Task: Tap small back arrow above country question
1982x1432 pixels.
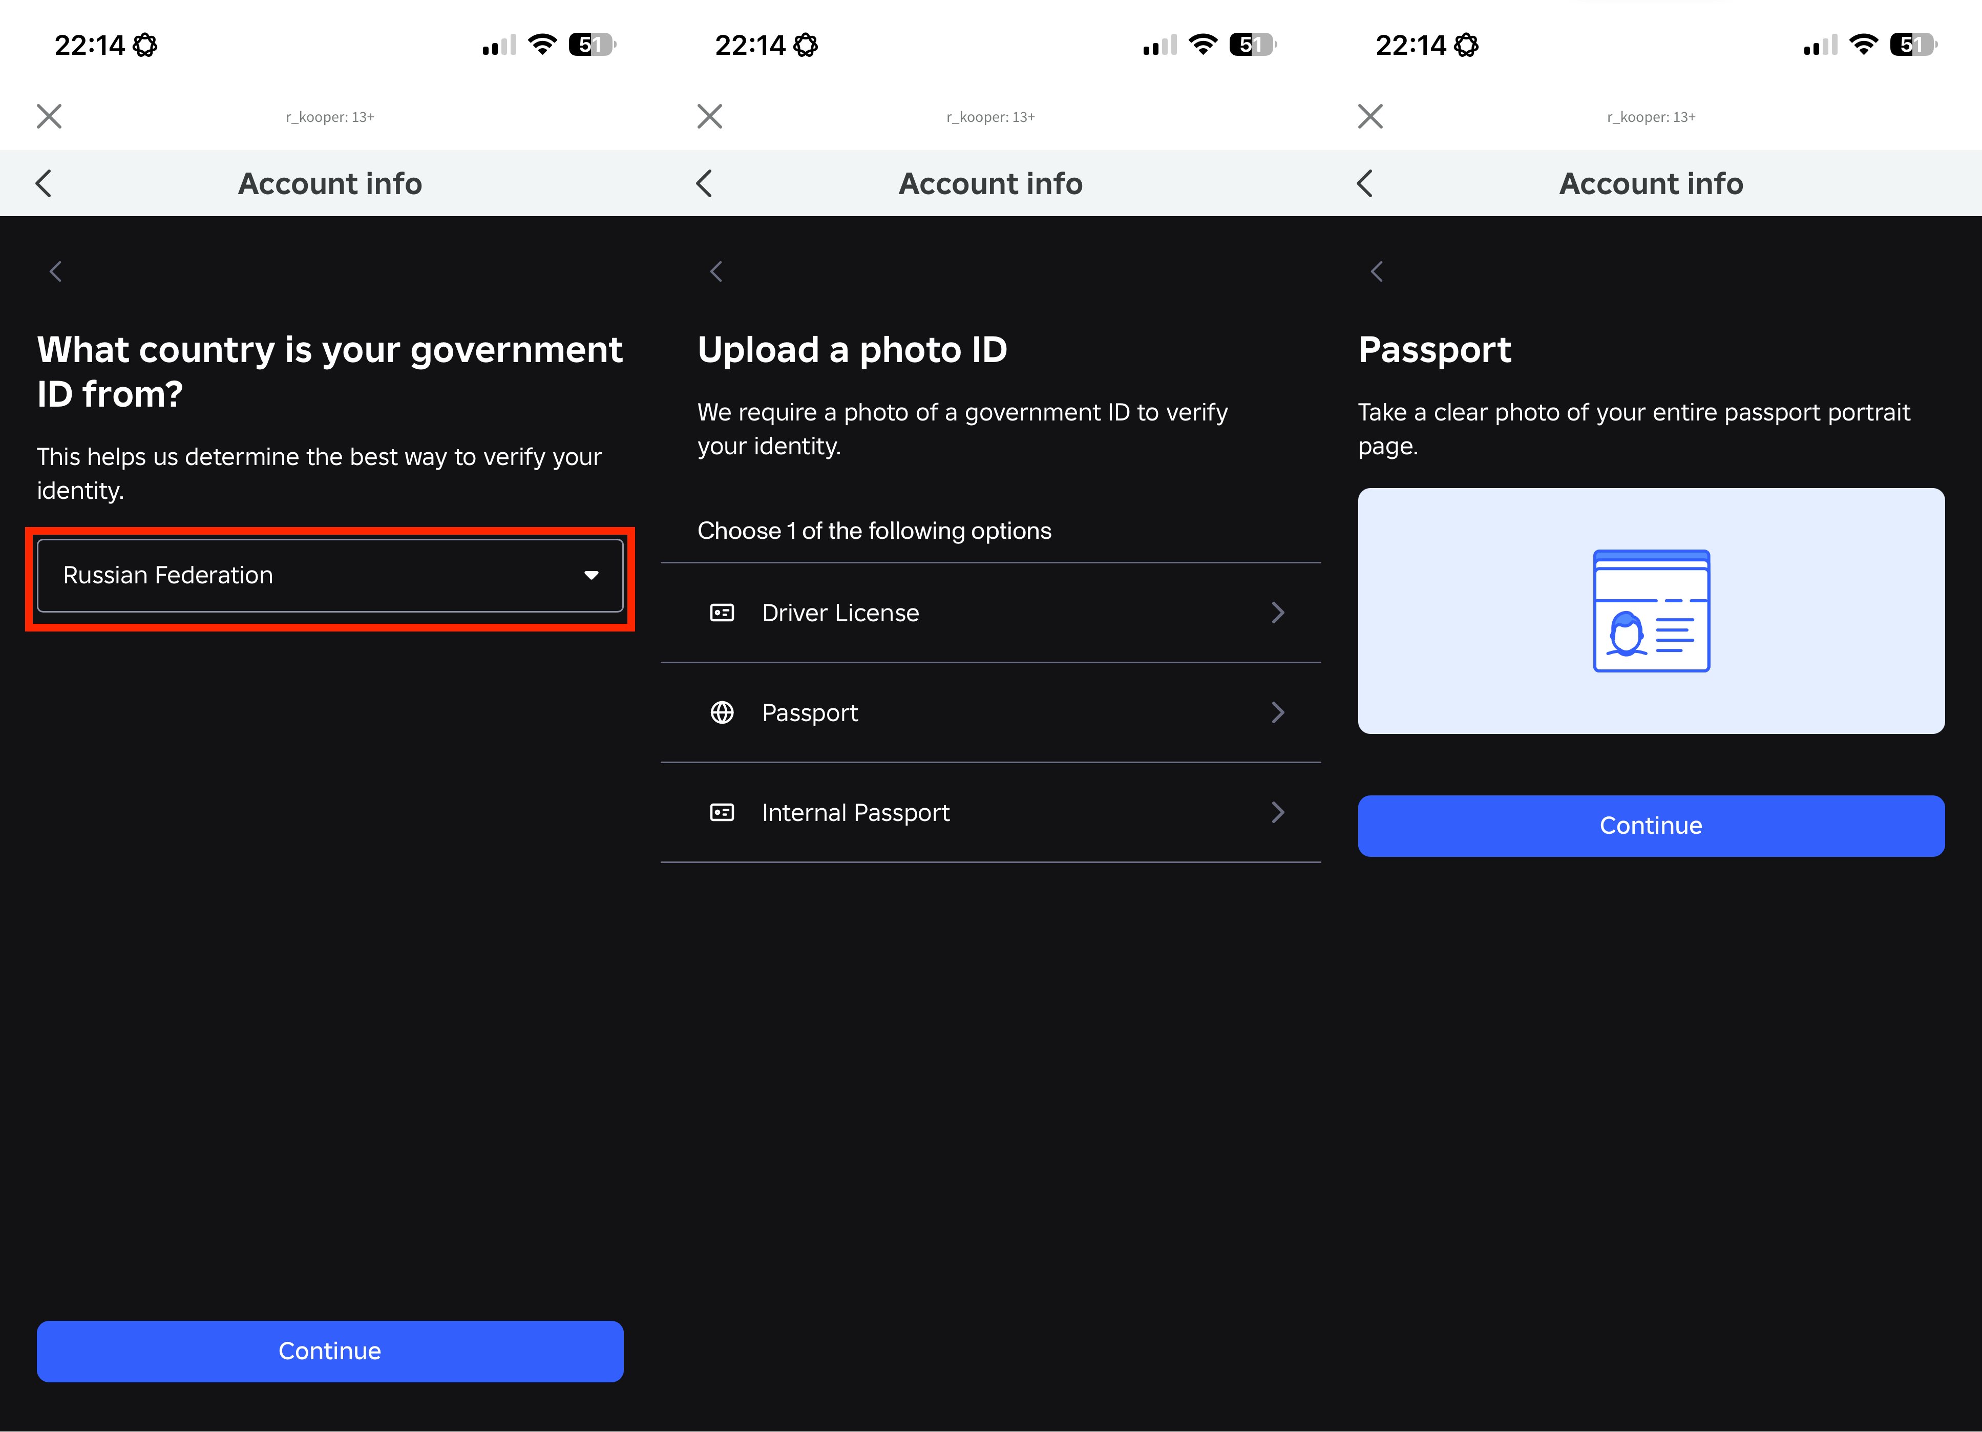Action: coord(55,272)
